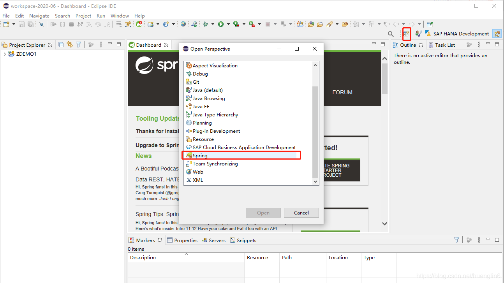
Task: Open the File menu
Action: [6, 16]
